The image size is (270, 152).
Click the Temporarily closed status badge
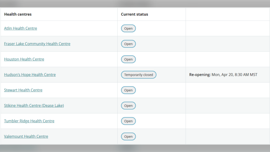click(138, 75)
